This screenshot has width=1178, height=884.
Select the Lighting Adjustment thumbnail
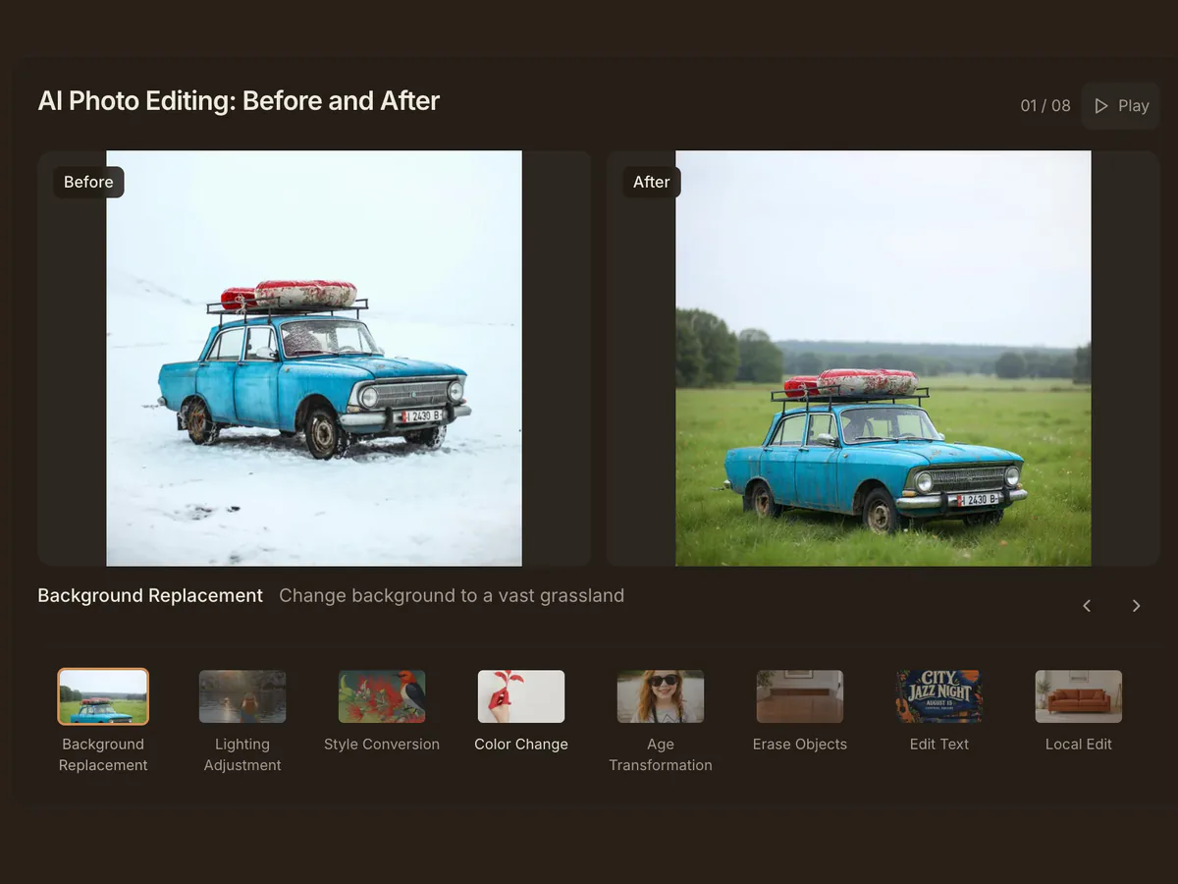click(x=242, y=696)
